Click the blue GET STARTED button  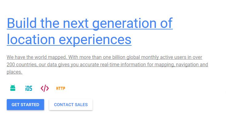point(25,105)
